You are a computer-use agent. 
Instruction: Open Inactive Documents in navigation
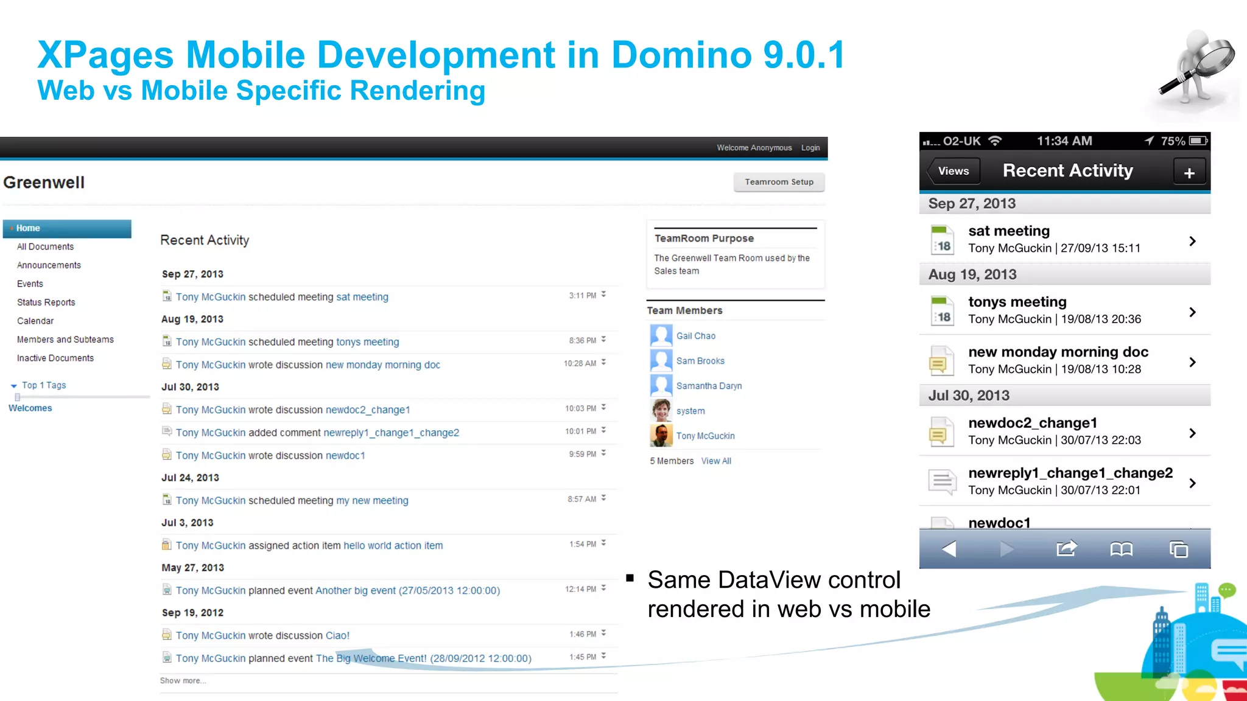pyautogui.click(x=55, y=358)
